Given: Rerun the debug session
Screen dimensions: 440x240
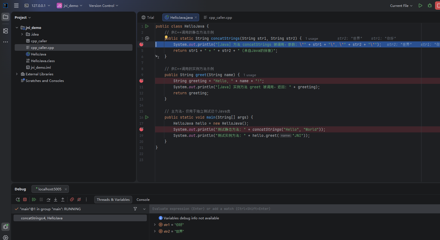Looking at the screenshot, I should tap(18, 199).
